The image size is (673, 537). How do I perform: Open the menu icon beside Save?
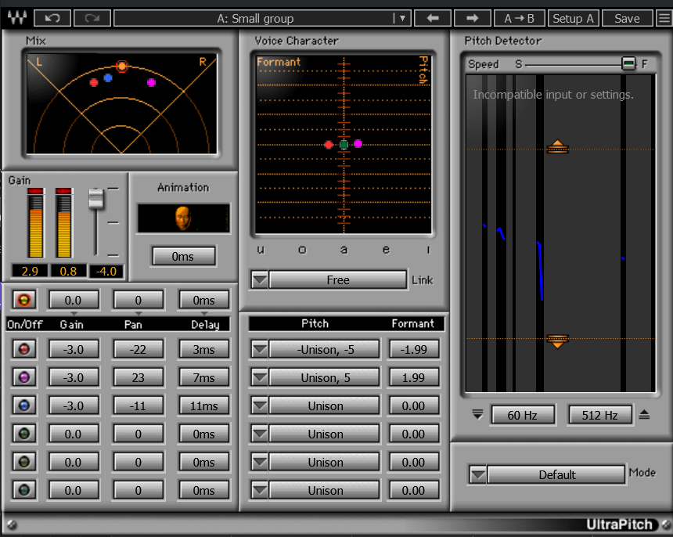click(664, 19)
